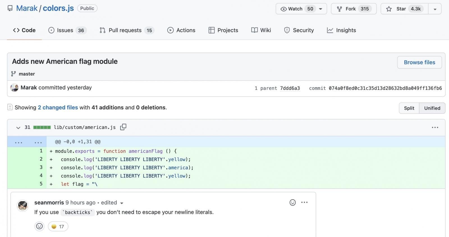Open the Issues tab
This screenshot has height=237, width=449.
coord(67,30)
